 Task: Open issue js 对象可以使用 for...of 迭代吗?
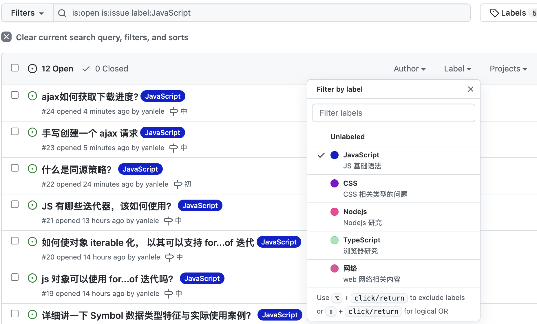pyautogui.click(x=107, y=279)
